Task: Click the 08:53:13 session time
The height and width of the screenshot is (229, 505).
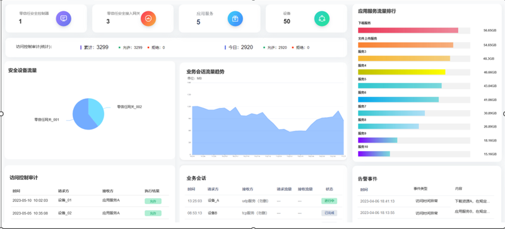Action: pos(195,213)
